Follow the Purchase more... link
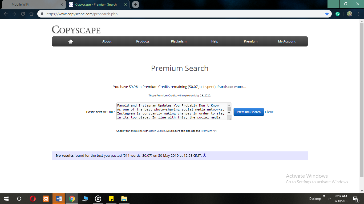Image resolution: width=364 pixels, height=204 pixels. pyautogui.click(x=232, y=87)
